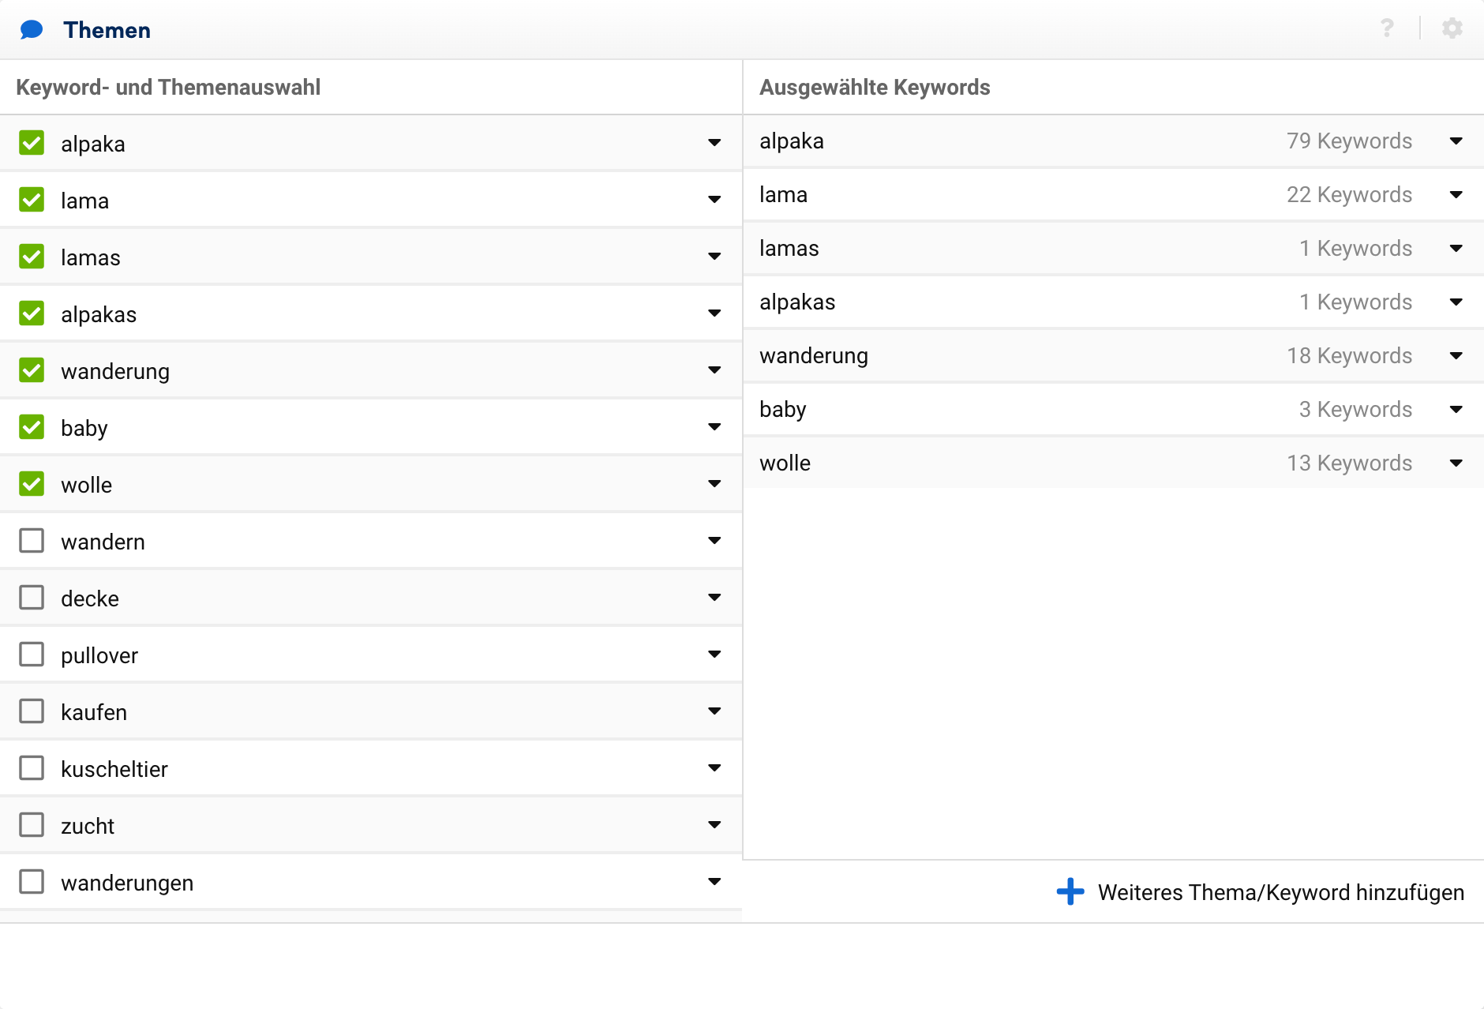This screenshot has height=1009, width=1484.
Task: Click Weiteres Thema/Keyword hinzufügen
Action: 1280,892
